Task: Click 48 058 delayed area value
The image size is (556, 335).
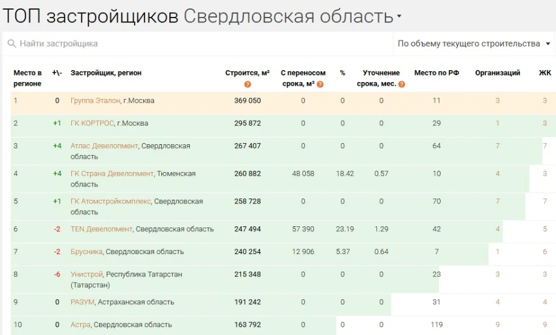Action: 303,173
